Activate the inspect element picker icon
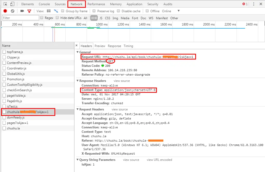Viewport: 265px width, 172px height. [x=5, y=4]
